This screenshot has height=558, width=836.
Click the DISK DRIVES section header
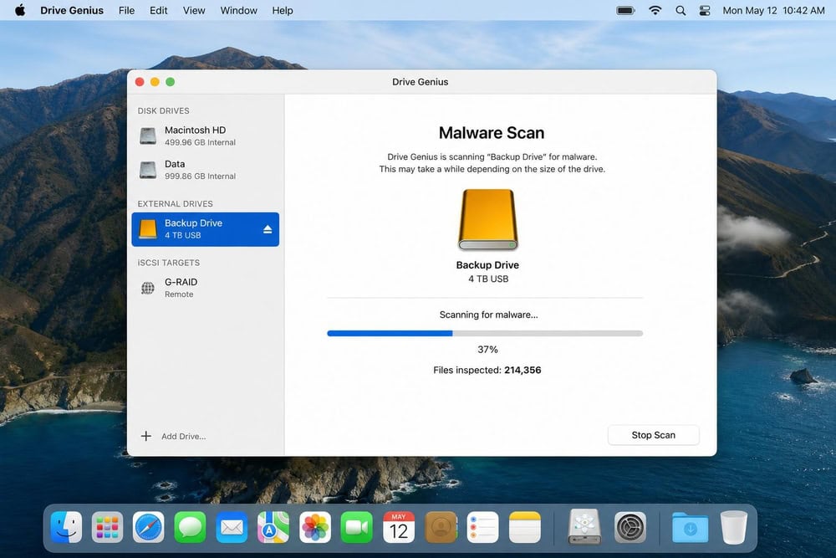point(163,110)
